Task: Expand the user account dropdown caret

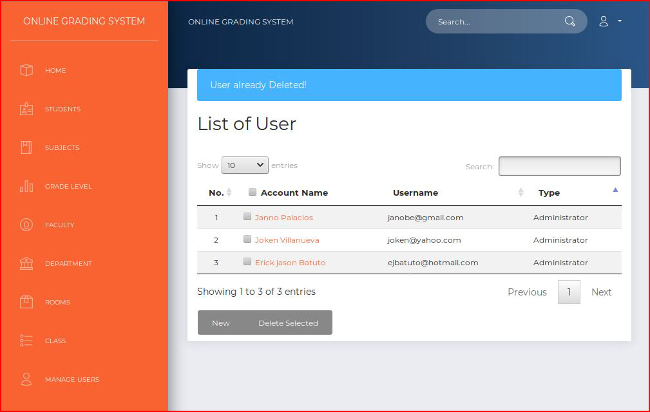Action: [x=620, y=21]
